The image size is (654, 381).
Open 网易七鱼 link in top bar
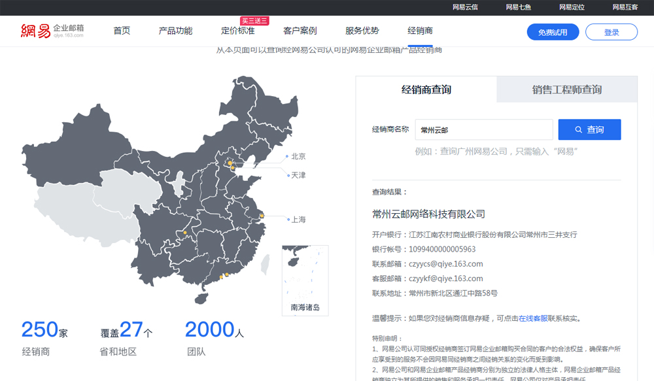(519, 7)
